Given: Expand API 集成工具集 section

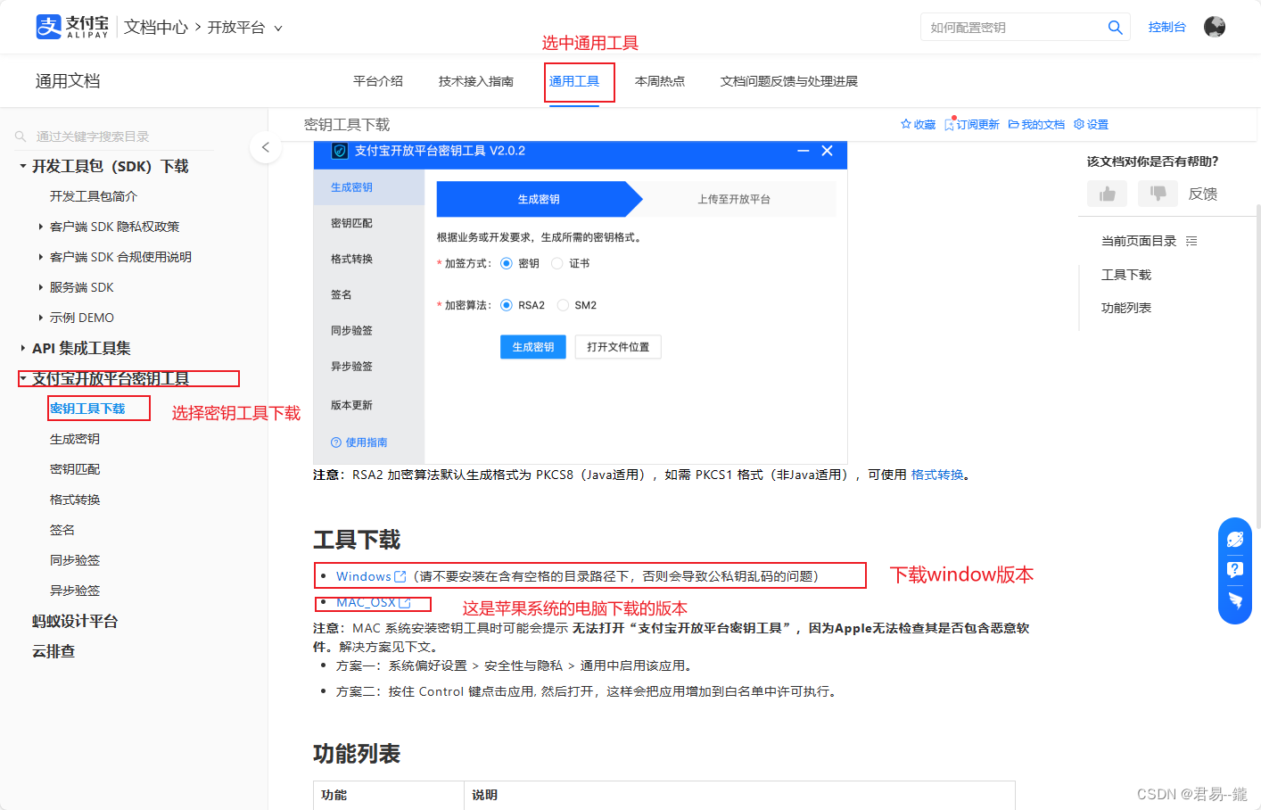Looking at the screenshot, I should pos(23,348).
